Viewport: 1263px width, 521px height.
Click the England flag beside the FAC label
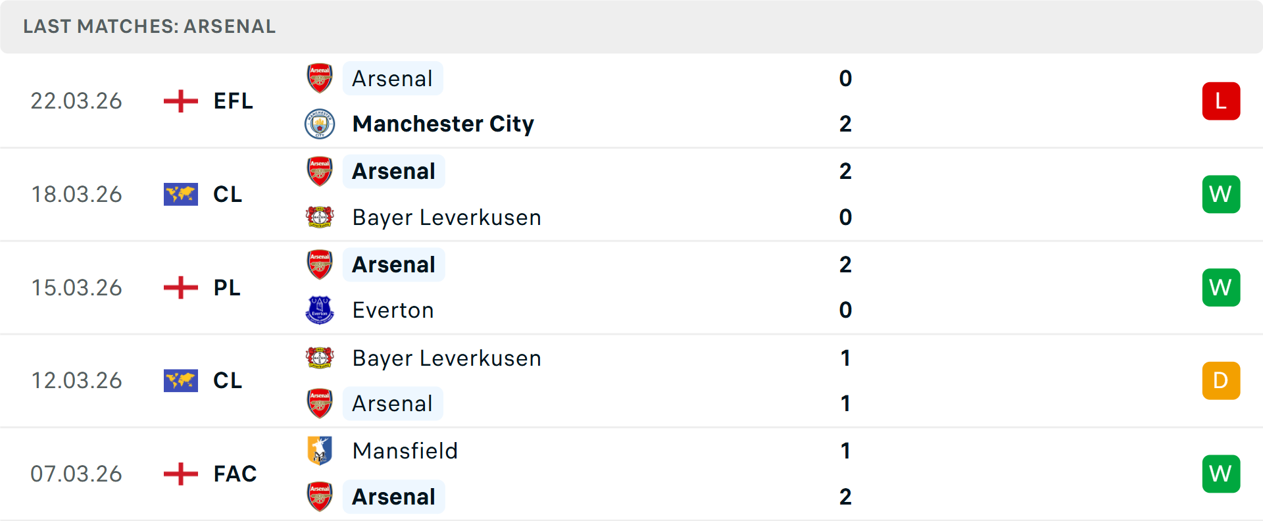click(x=180, y=474)
